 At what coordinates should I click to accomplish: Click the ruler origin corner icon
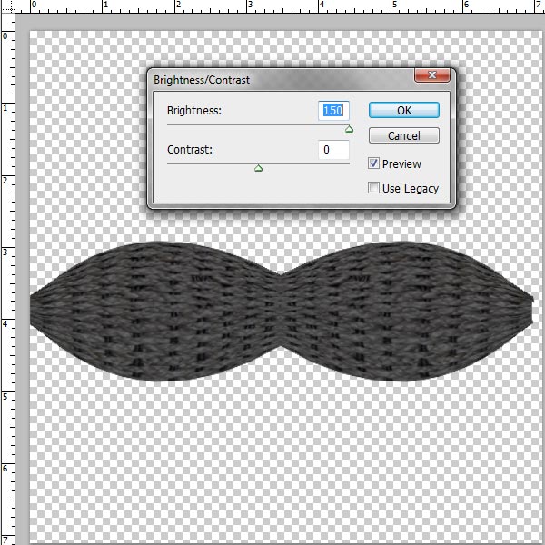7,7
